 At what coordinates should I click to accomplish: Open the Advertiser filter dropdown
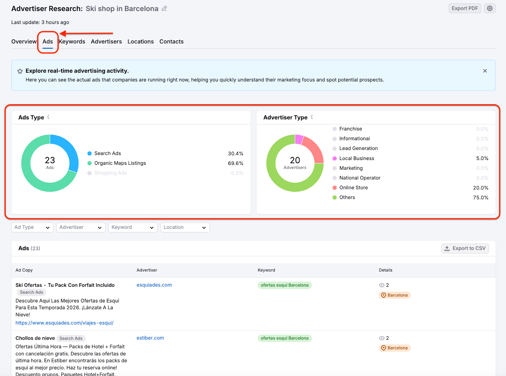click(x=81, y=227)
